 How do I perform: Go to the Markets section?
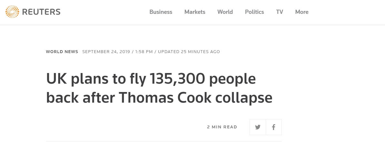(x=195, y=12)
